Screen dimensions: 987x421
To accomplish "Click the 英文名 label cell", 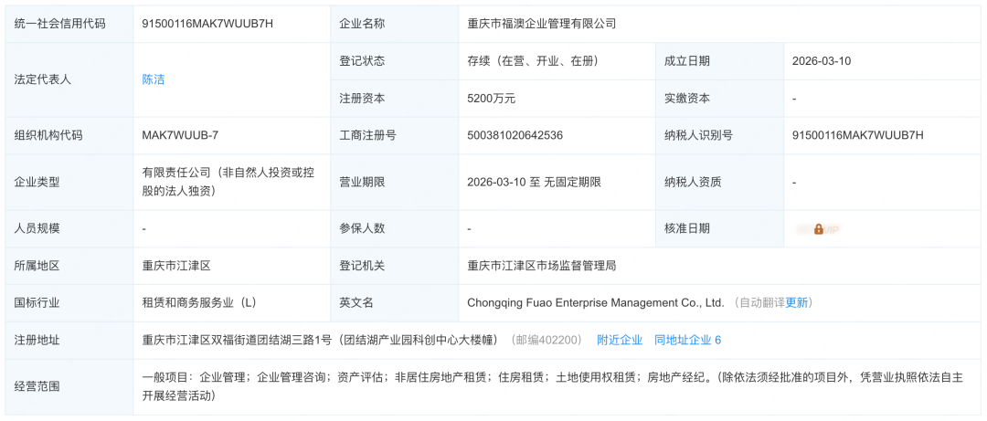I will (x=395, y=302).
